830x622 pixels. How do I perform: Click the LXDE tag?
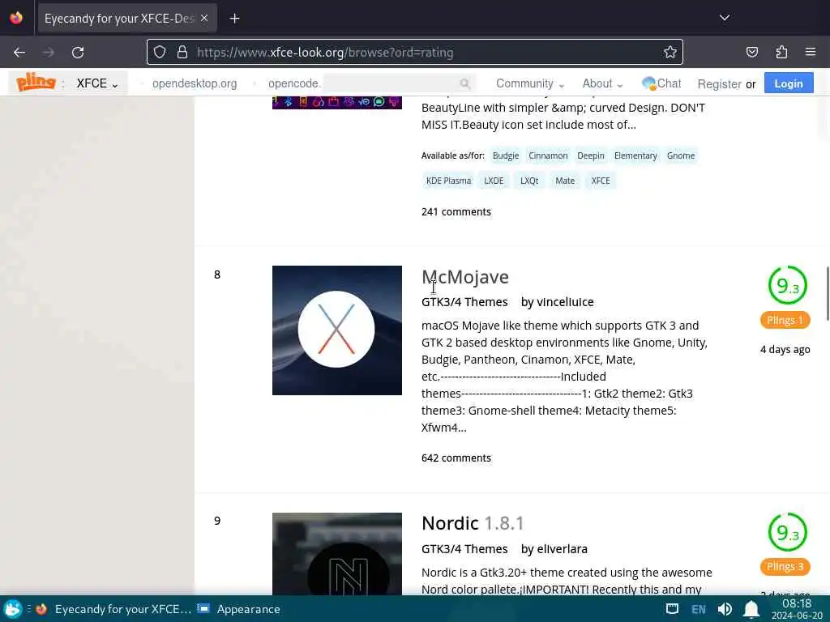494,181
